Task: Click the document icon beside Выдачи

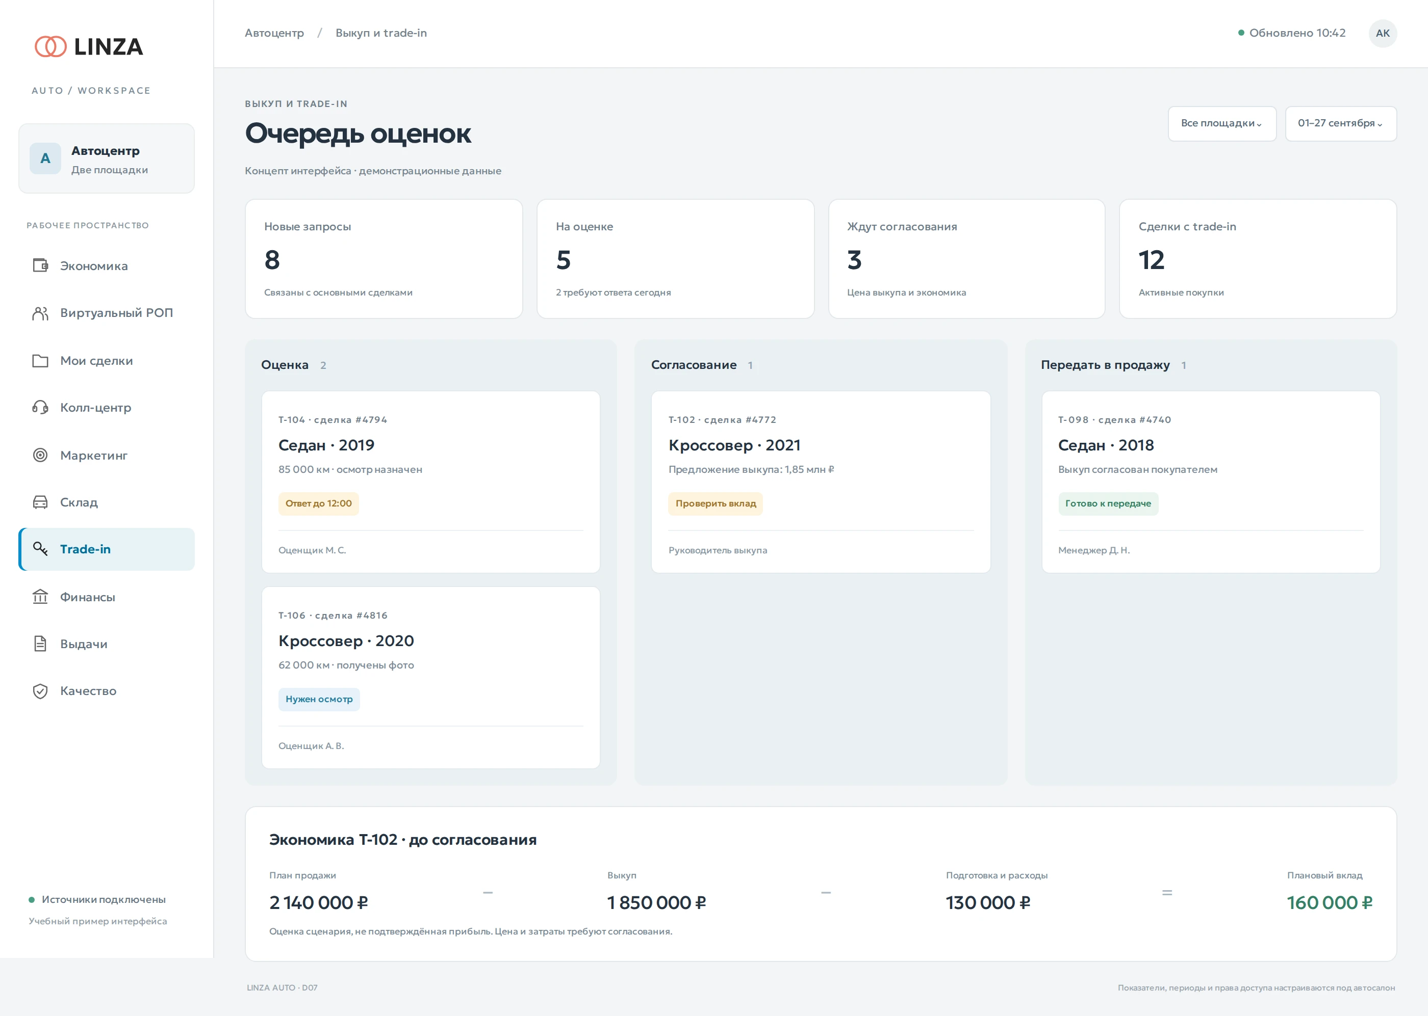Action: pyautogui.click(x=40, y=644)
